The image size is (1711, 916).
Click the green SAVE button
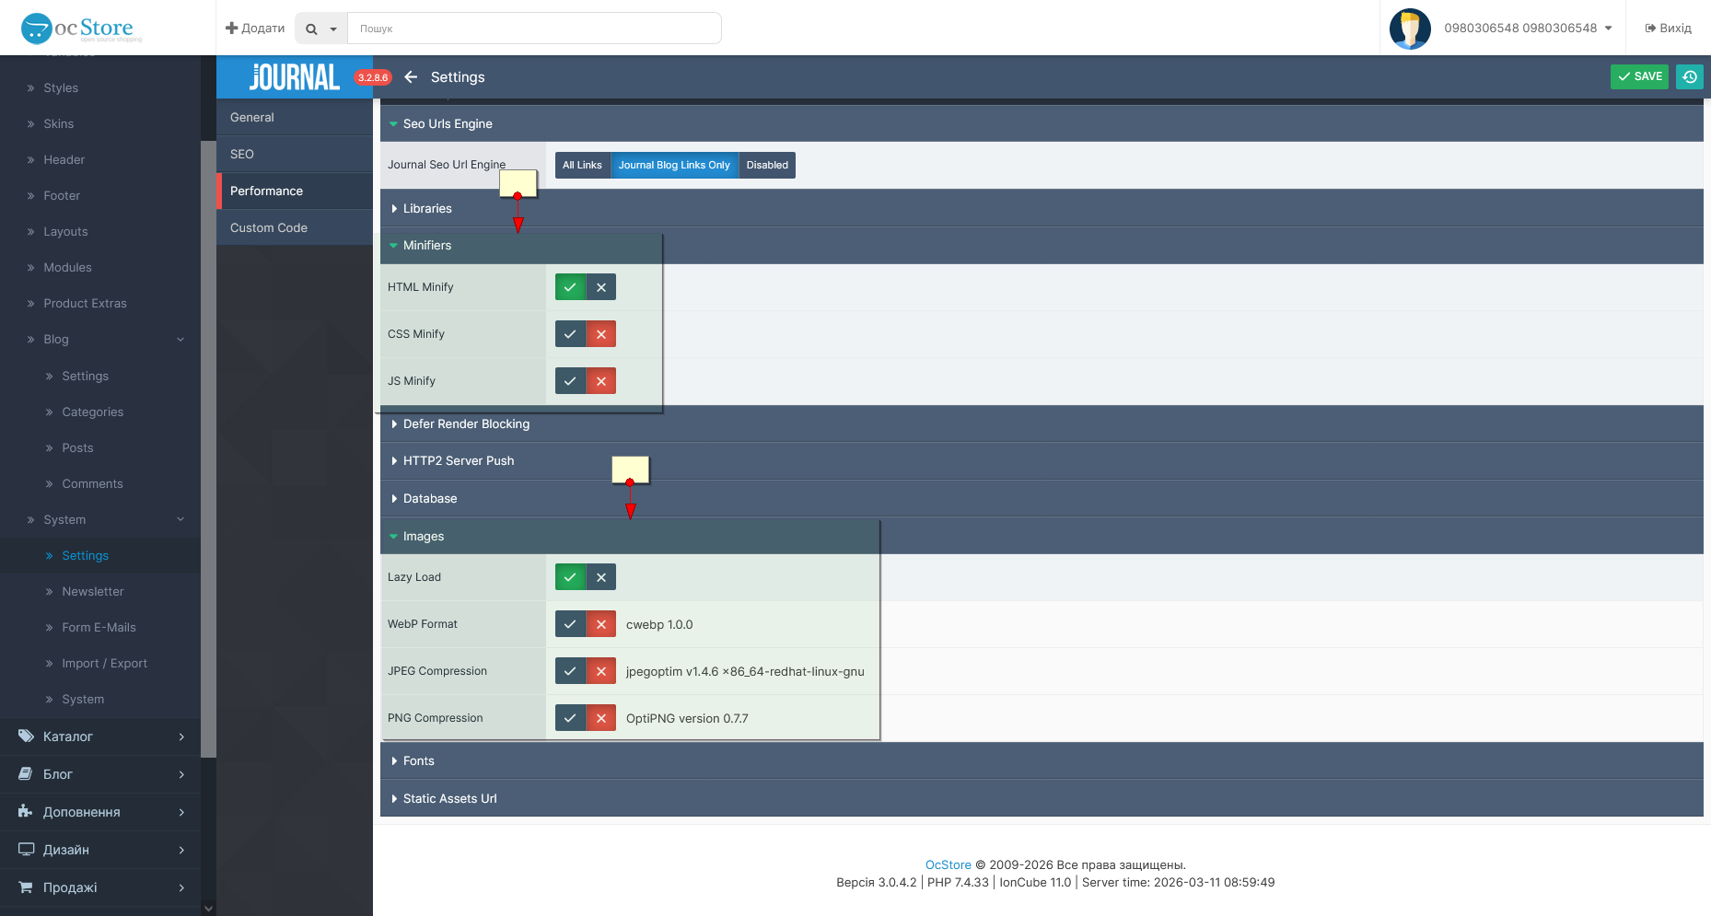pyautogui.click(x=1639, y=77)
